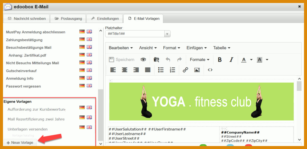The width and height of the screenshot is (307, 149).
Task: Click template list scrollbar up arrow
Action: click(x=101, y=31)
